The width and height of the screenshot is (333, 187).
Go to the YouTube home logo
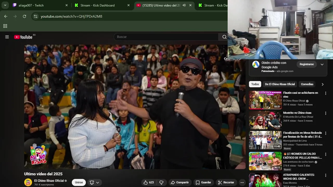click(x=23, y=37)
